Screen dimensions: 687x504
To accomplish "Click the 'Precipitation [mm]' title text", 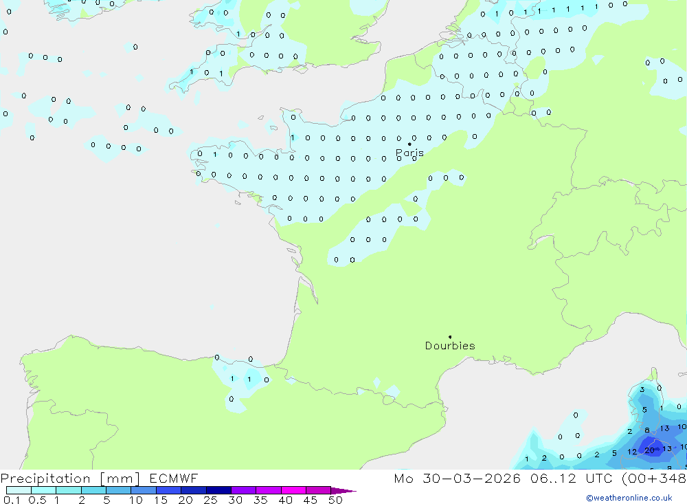I will pyautogui.click(x=70, y=479).
